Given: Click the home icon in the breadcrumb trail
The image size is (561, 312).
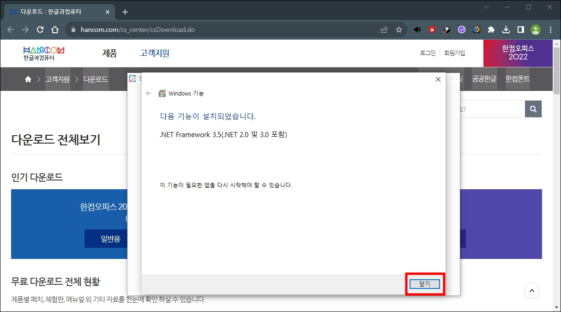Looking at the screenshot, I should pos(28,79).
